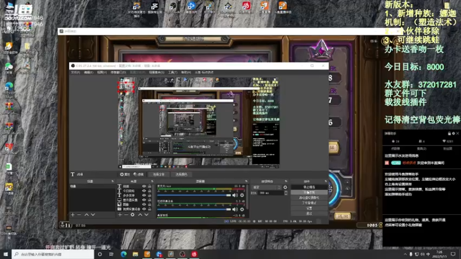Toggle visibility of 显示器采集 source
The width and height of the screenshot is (461, 259).
pyautogui.click(x=144, y=200)
